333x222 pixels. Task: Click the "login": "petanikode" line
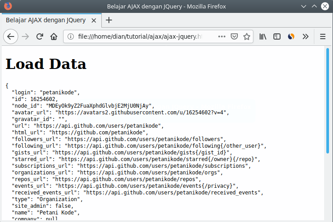(46, 93)
